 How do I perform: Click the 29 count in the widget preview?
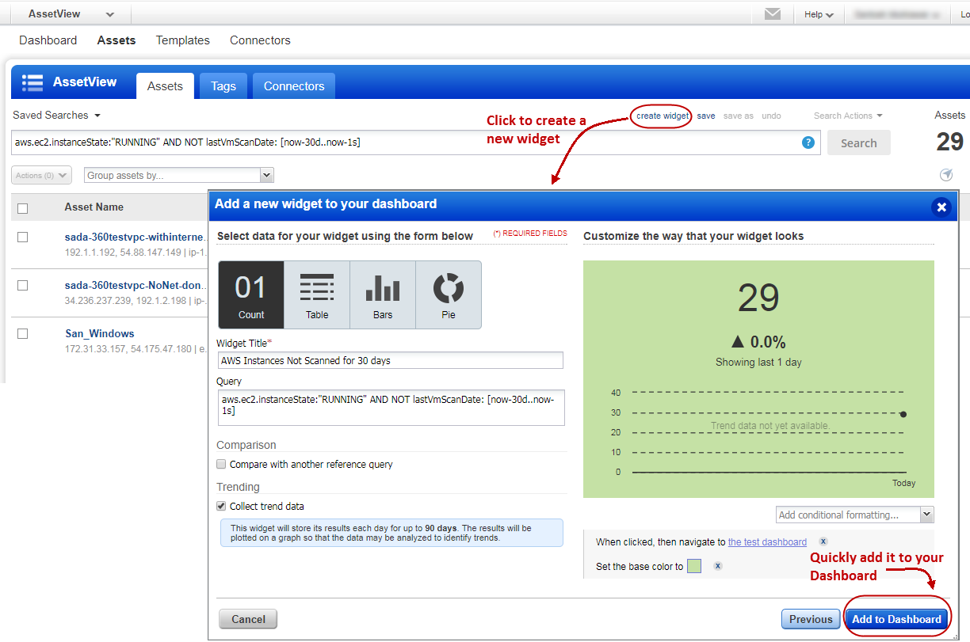758,298
